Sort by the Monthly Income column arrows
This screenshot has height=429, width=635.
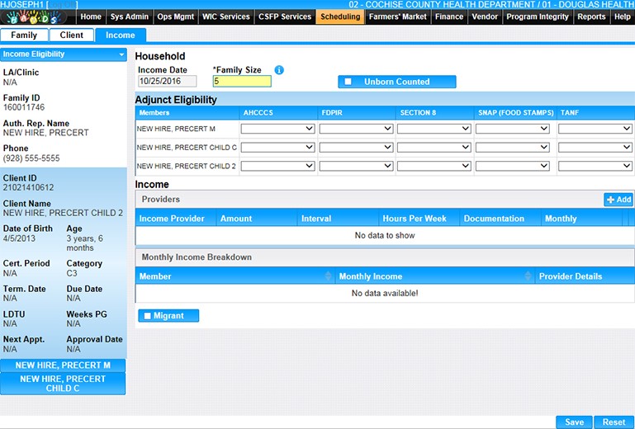coord(528,277)
